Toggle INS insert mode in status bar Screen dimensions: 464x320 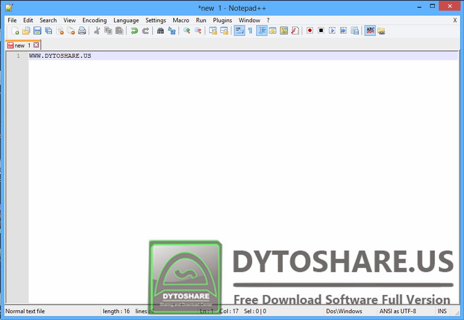point(442,311)
